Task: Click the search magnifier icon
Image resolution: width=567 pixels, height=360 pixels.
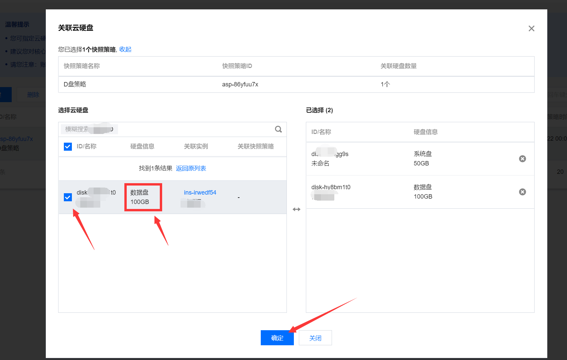Action: (278, 129)
